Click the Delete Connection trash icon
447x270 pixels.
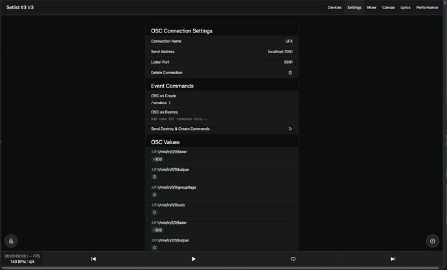click(290, 73)
